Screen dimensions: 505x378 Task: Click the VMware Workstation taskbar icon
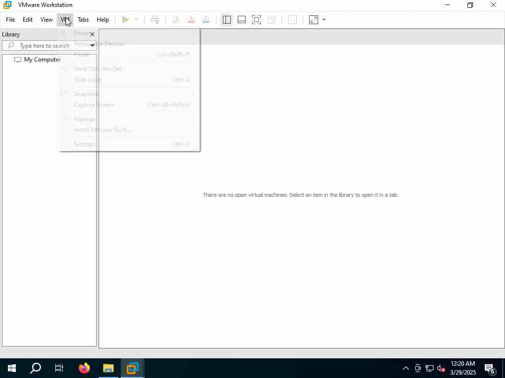132,368
